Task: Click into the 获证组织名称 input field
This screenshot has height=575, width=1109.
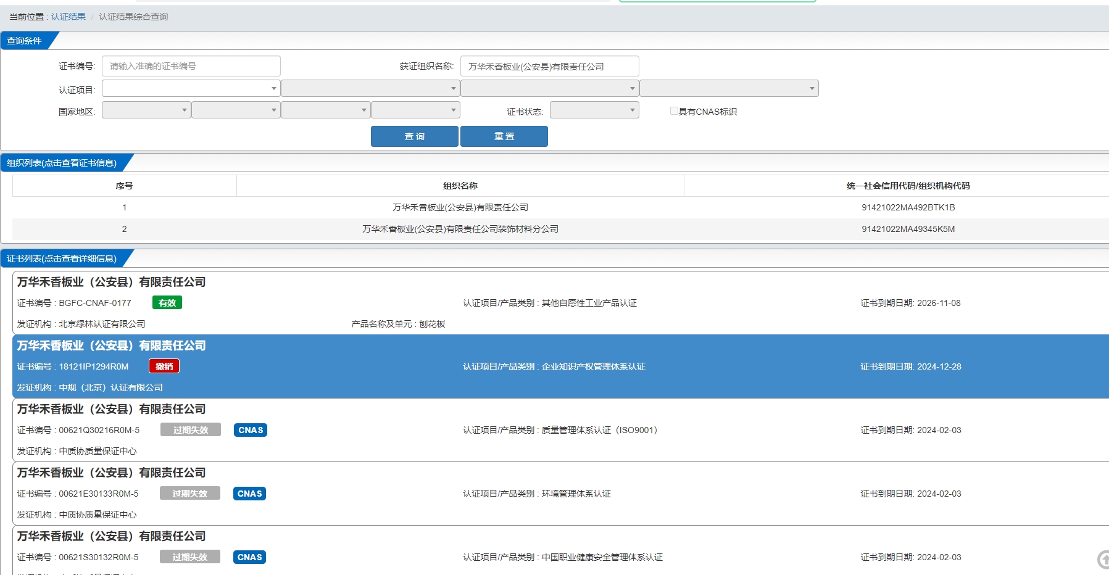Action: 549,66
